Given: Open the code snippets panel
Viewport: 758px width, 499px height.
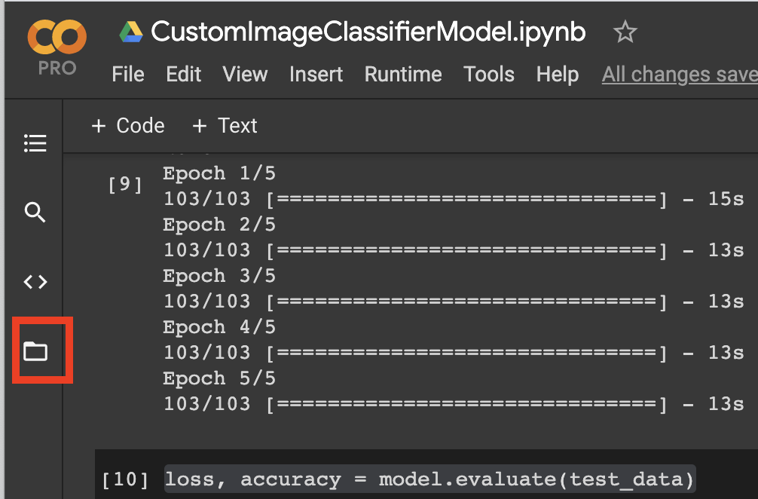Looking at the screenshot, I should (35, 282).
